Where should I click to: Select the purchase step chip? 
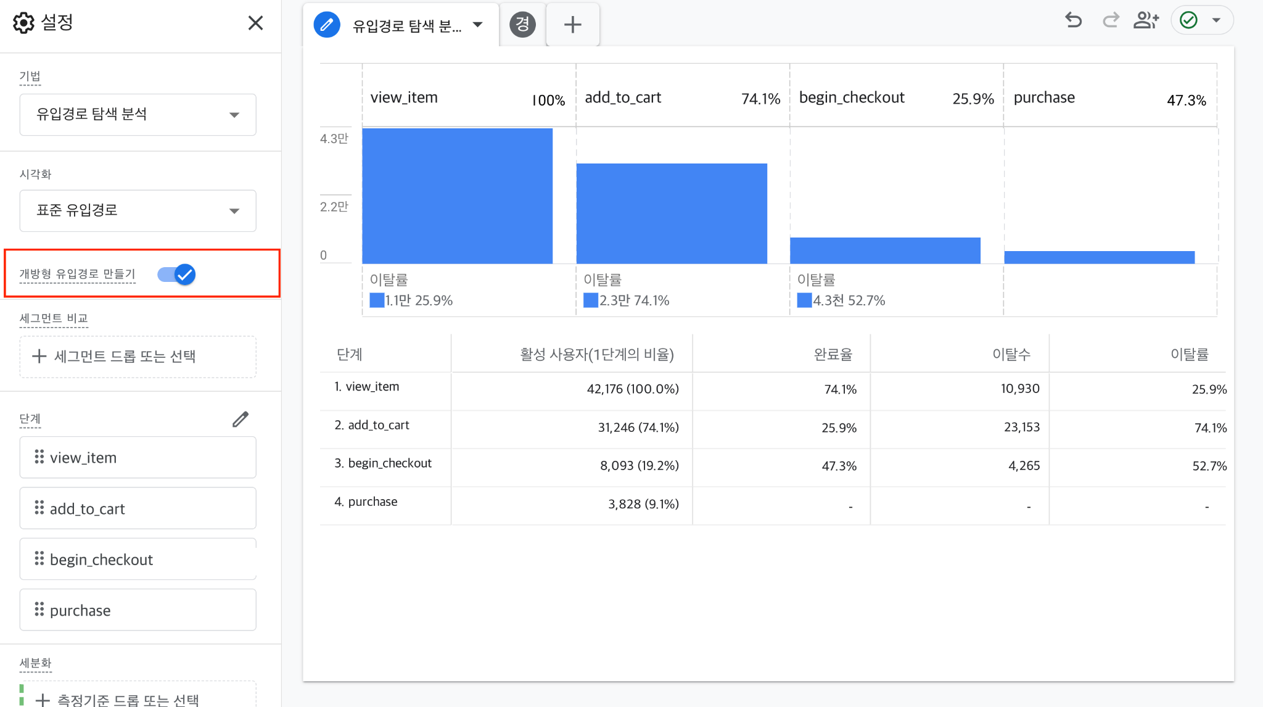pos(138,610)
